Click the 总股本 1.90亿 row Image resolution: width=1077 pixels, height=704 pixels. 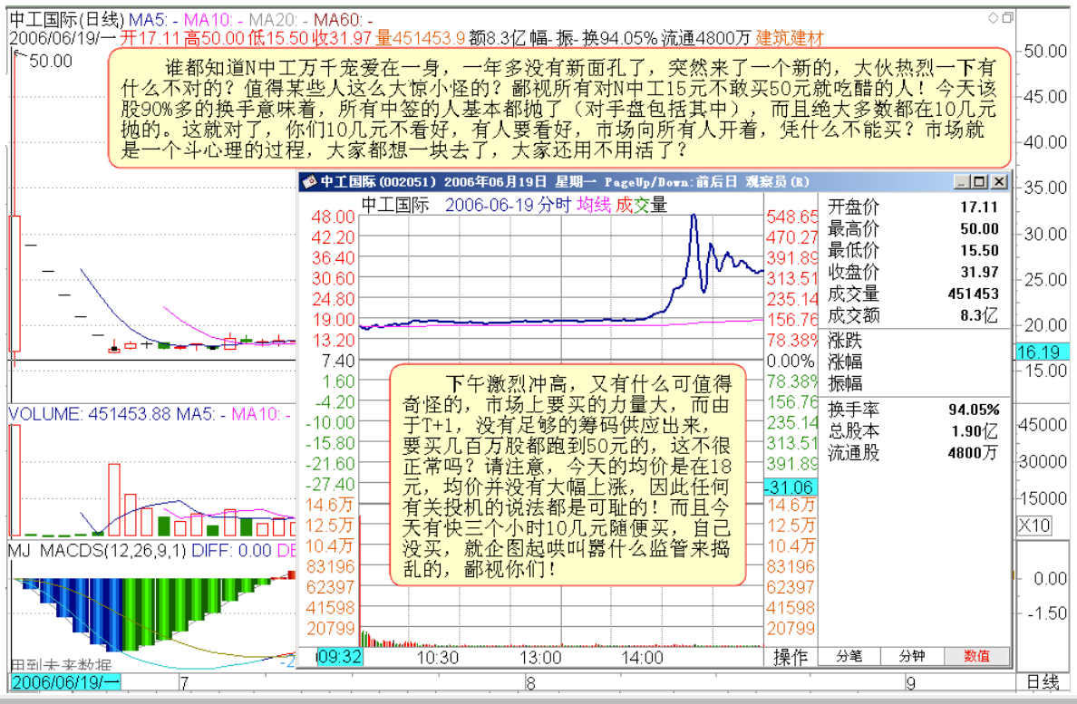pyautogui.click(x=913, y=431)
